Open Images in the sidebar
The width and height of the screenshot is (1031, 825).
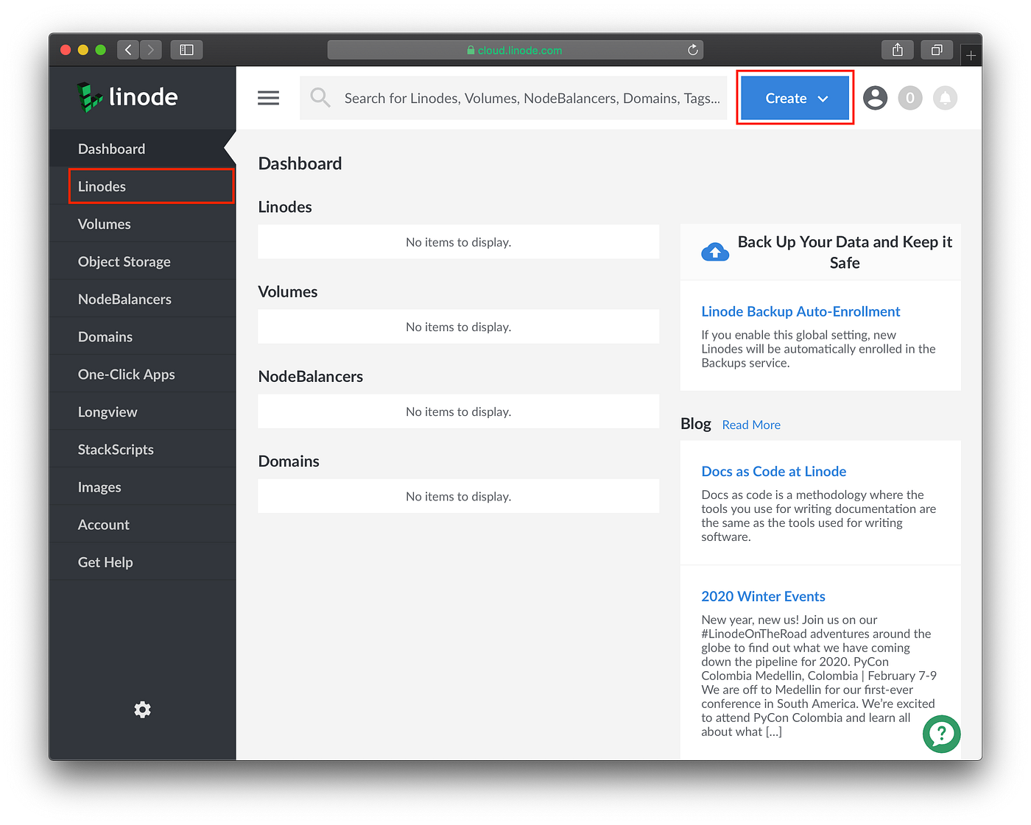(x=143, y=486)
